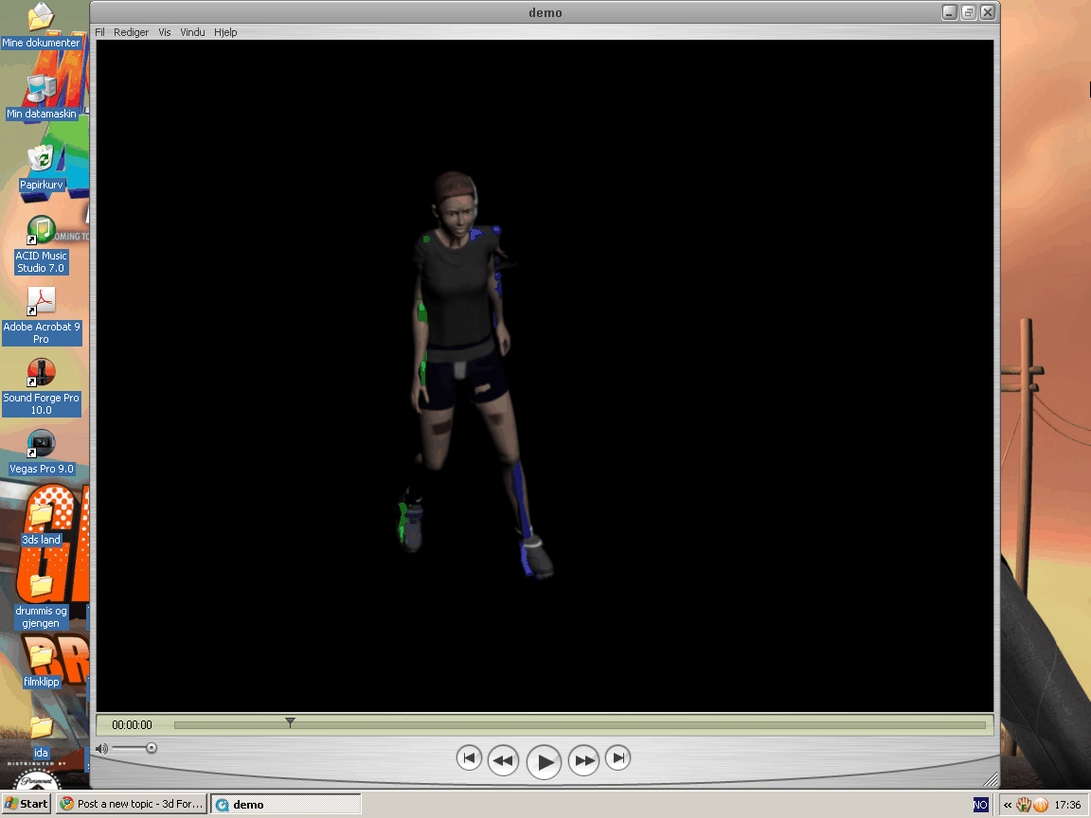Click the demo taskbar button
This screenshot has height=818, width=1091.
coord(285,804)
